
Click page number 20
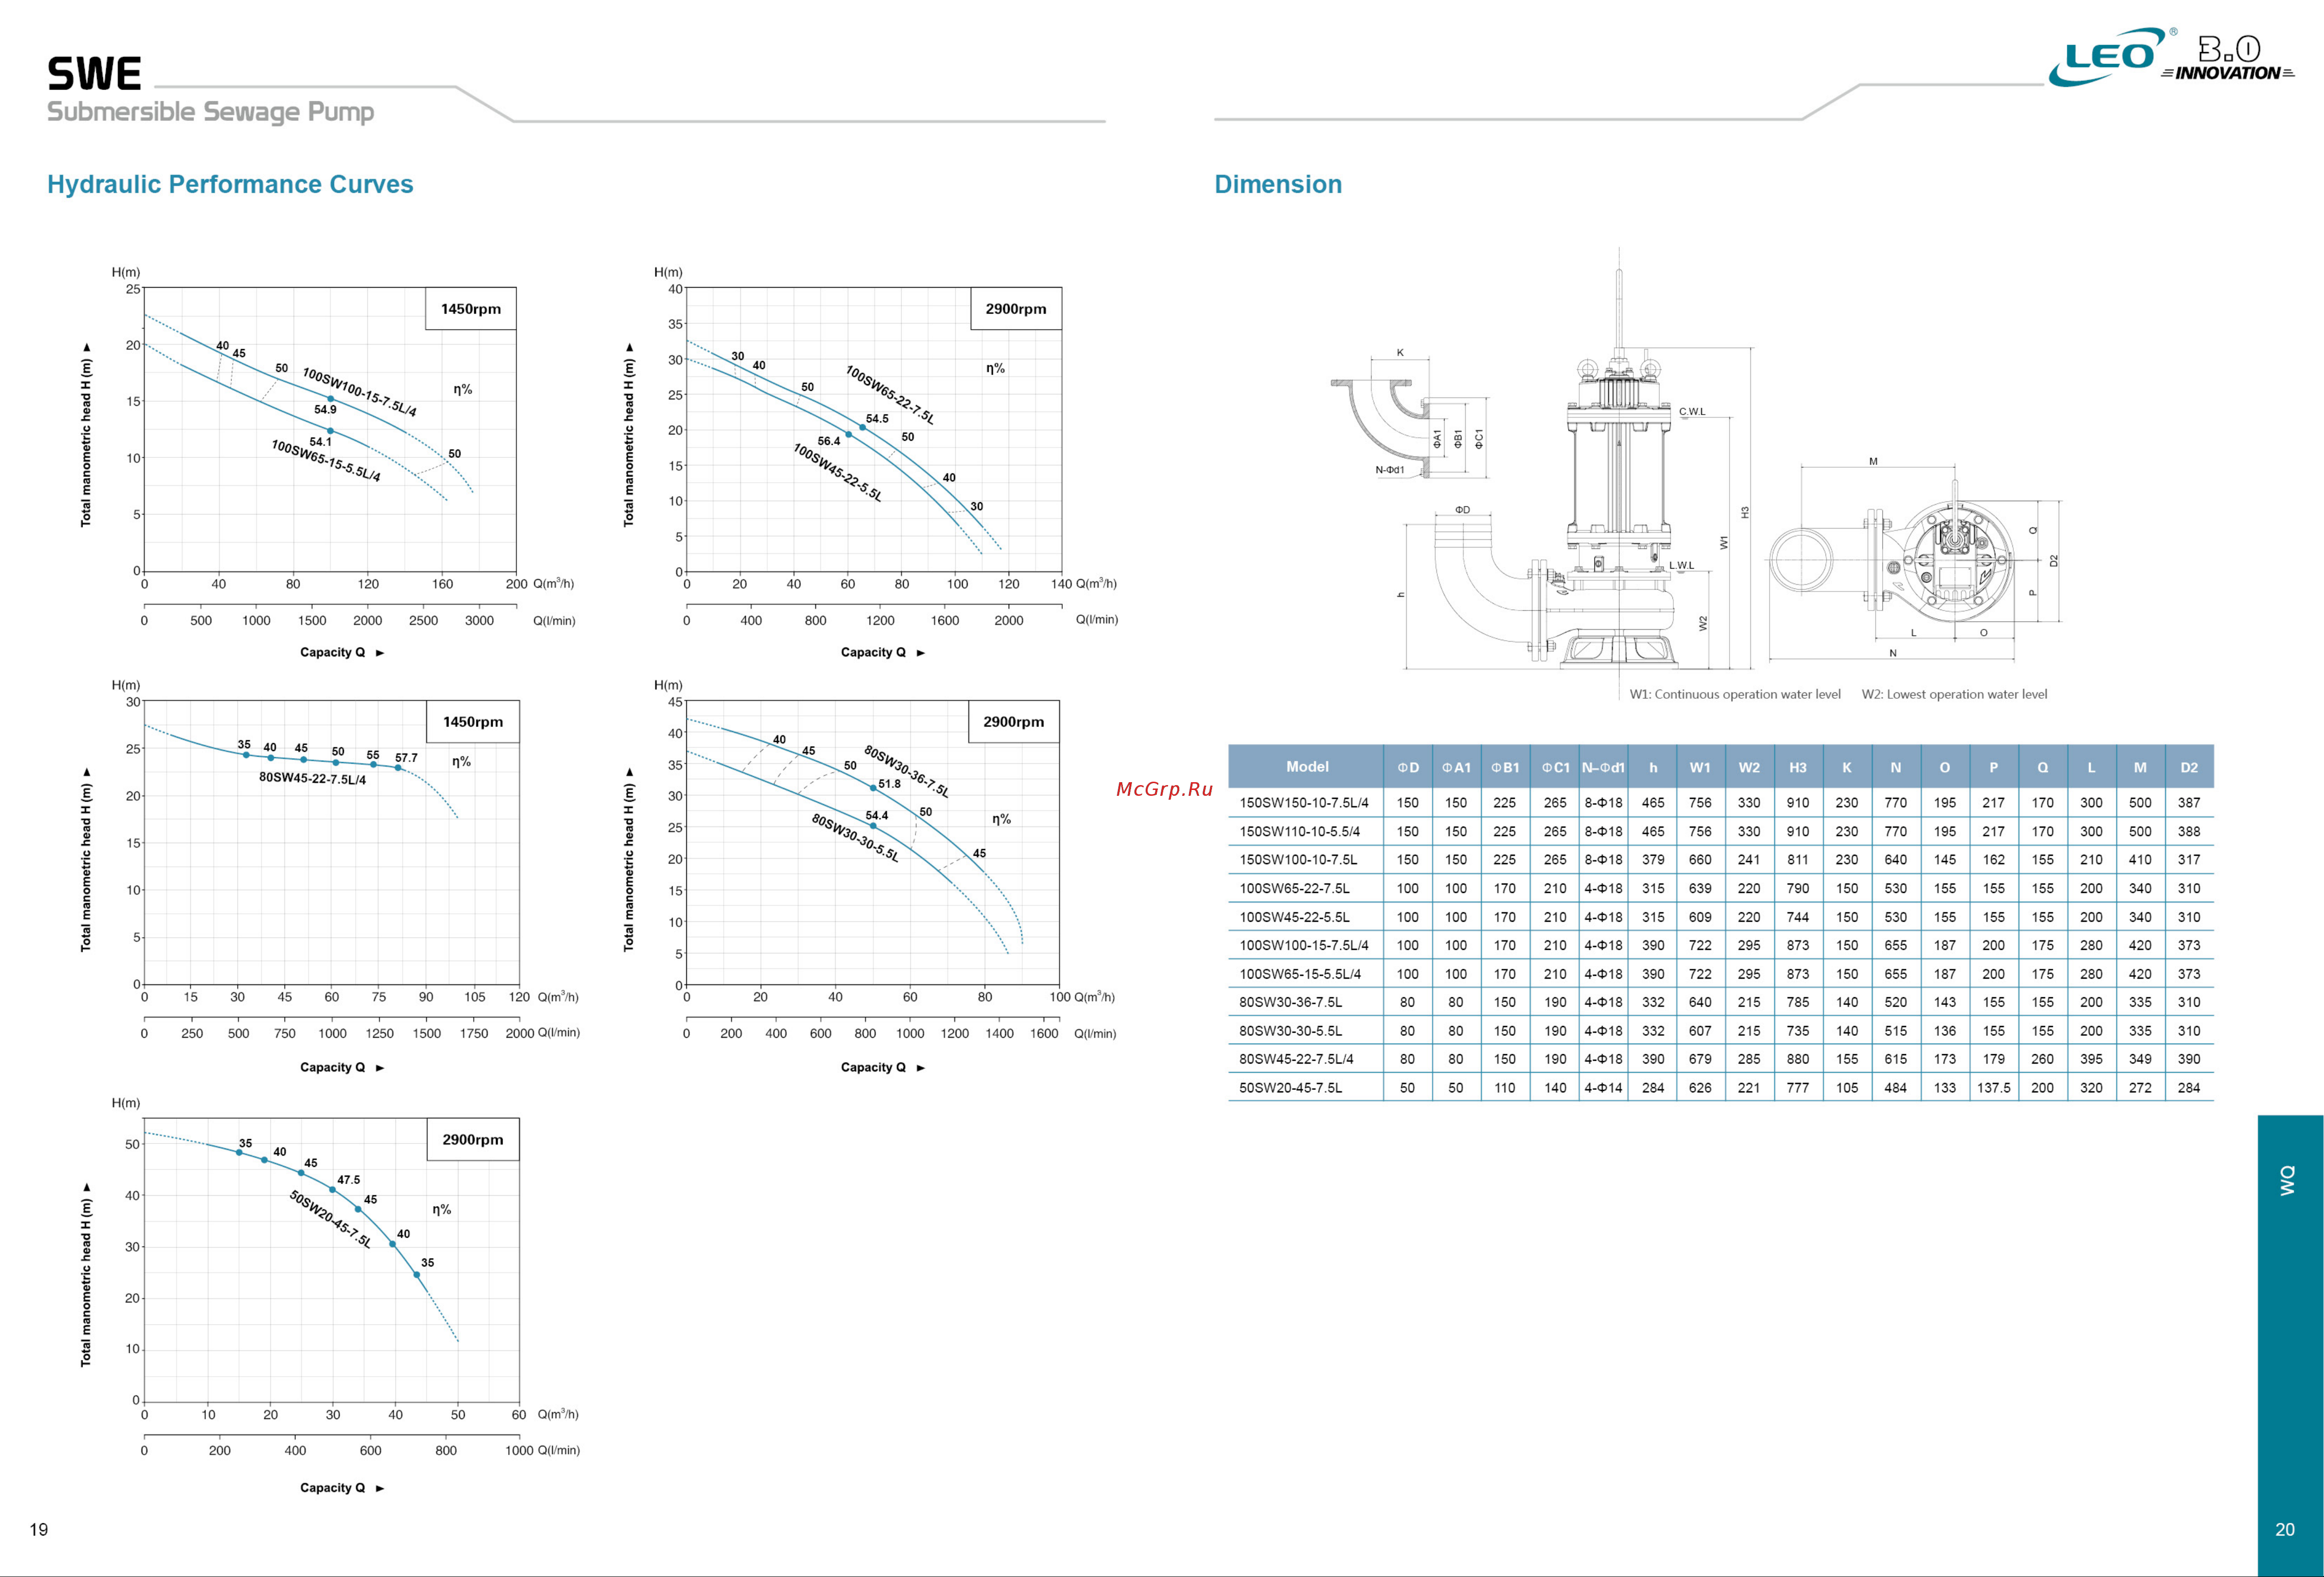2285,1529
